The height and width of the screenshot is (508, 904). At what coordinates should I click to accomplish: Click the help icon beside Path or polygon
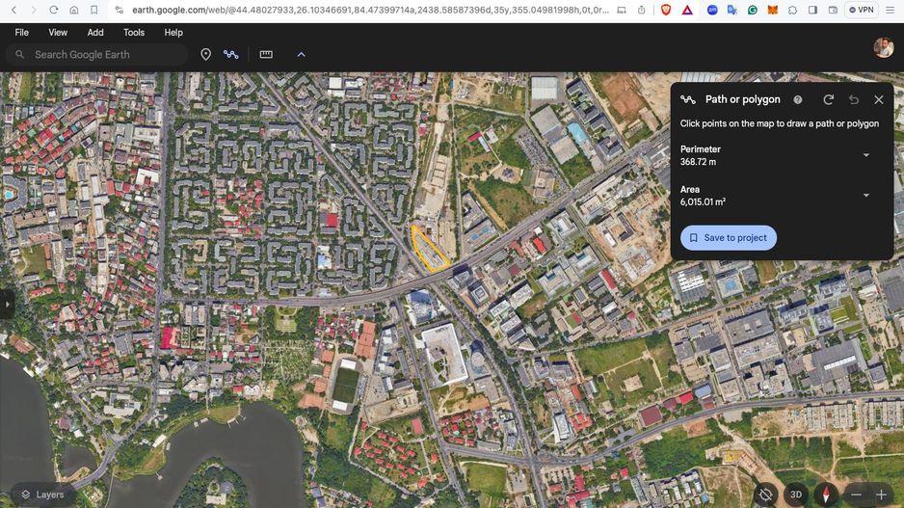pyautogui.click(x=798, y=99)
